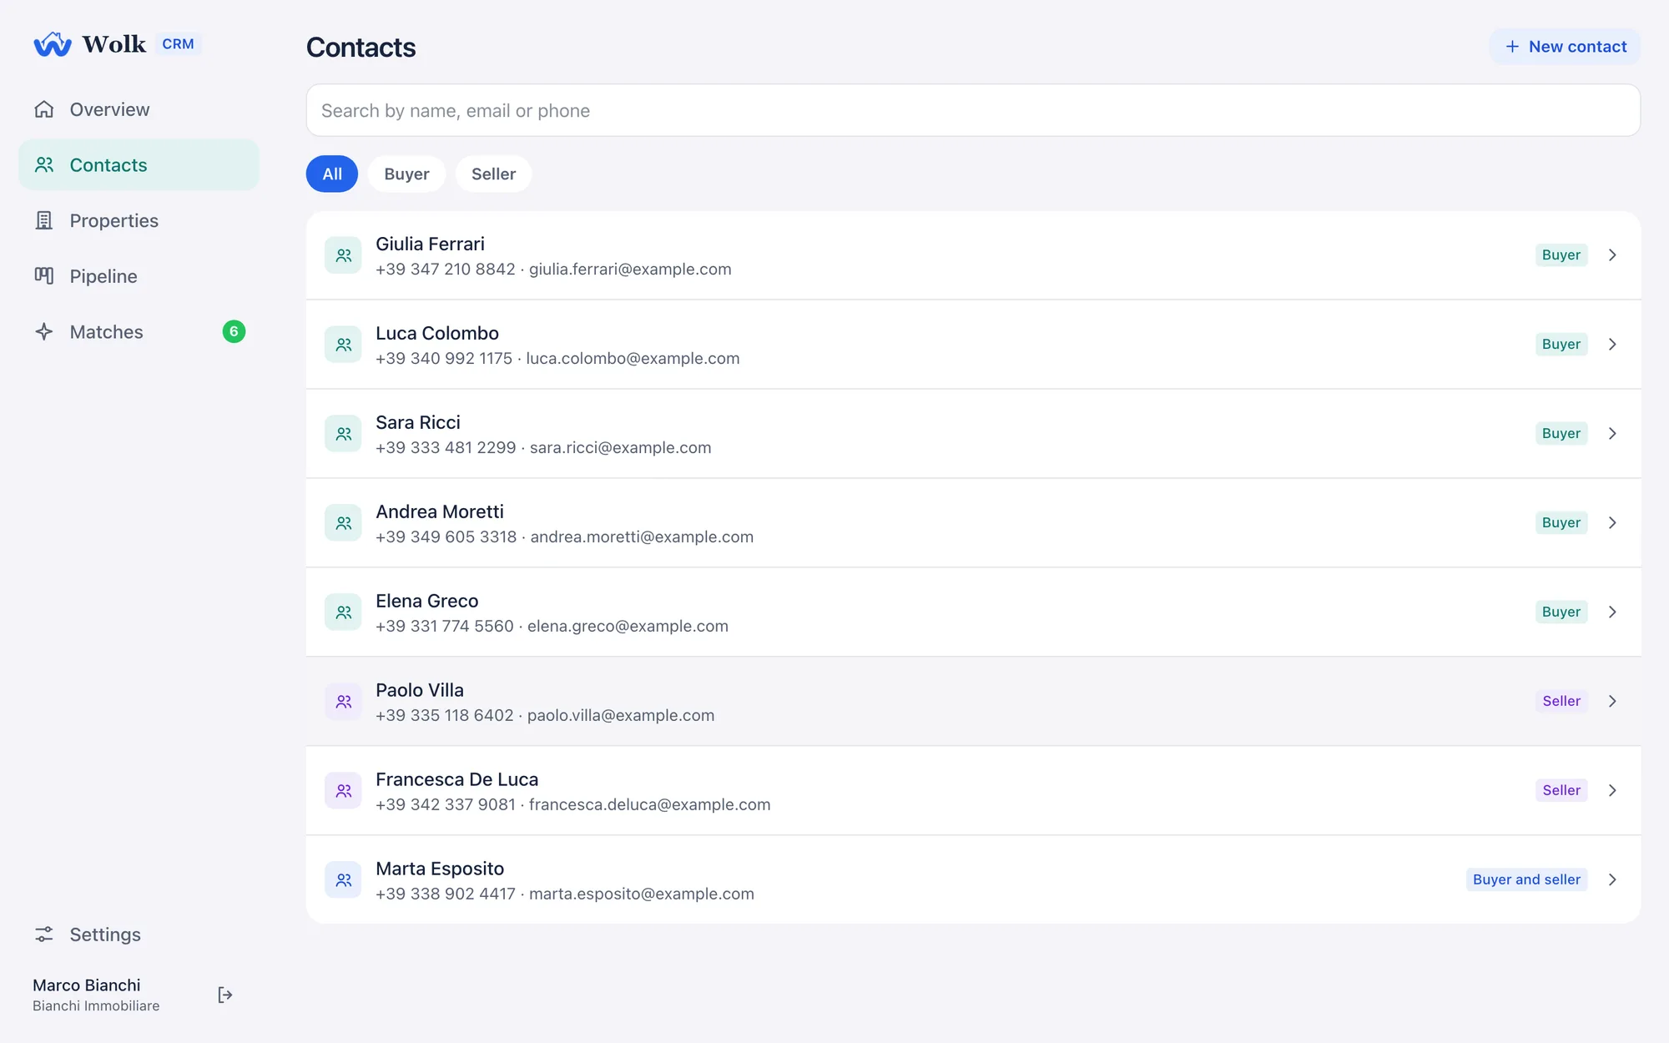
Task: Open the Contacts sidebar item
Action: click(x=139, y=165)
